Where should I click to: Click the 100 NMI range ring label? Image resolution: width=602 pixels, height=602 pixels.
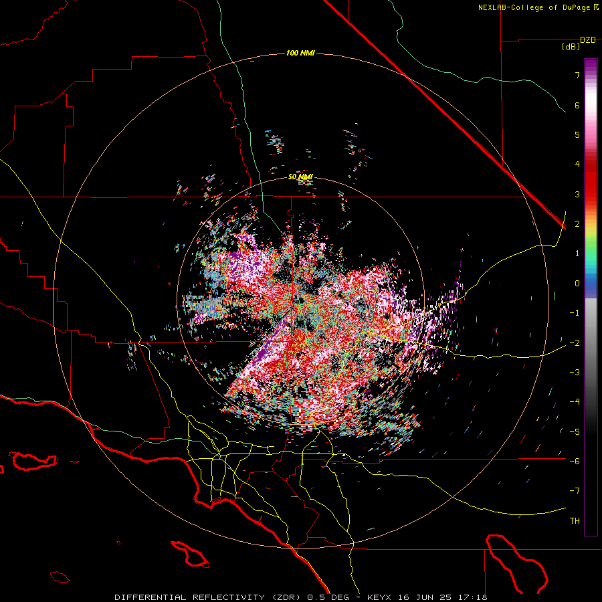tap(300, 53)
